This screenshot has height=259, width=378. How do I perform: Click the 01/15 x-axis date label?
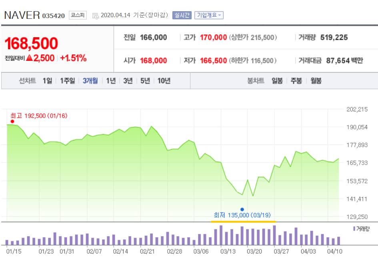click(x=14, y=251)
